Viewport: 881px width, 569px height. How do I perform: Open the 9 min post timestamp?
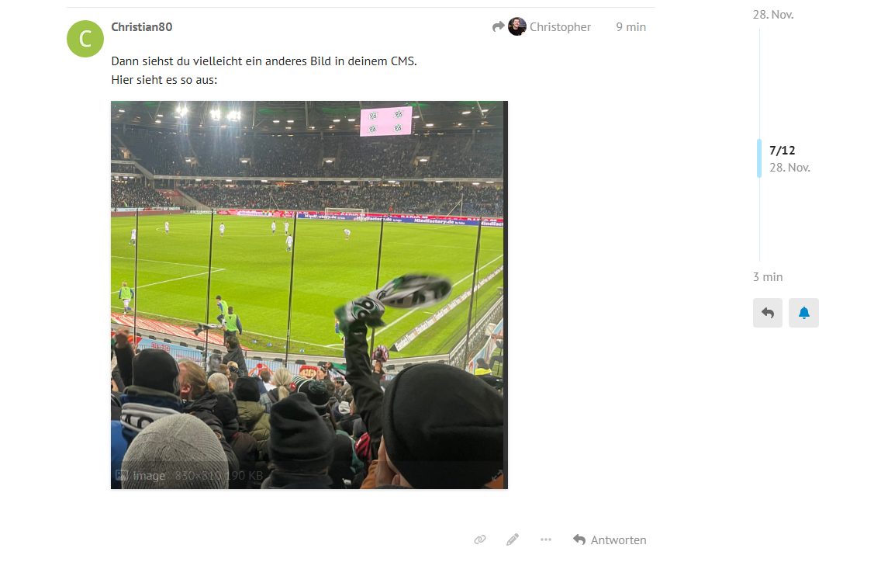tap(631, 27)
